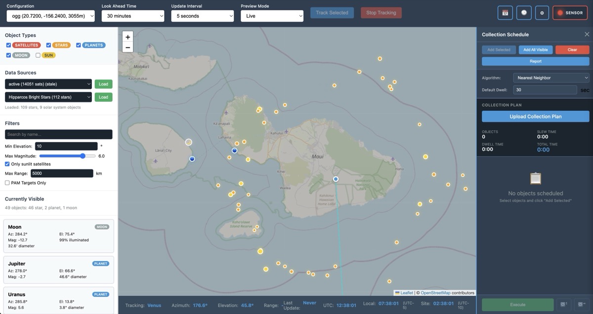The image size is (593, 314).
Task: Open the Algorithm Nearest Neighbor dropdown
Action: [x=551, y=78]
